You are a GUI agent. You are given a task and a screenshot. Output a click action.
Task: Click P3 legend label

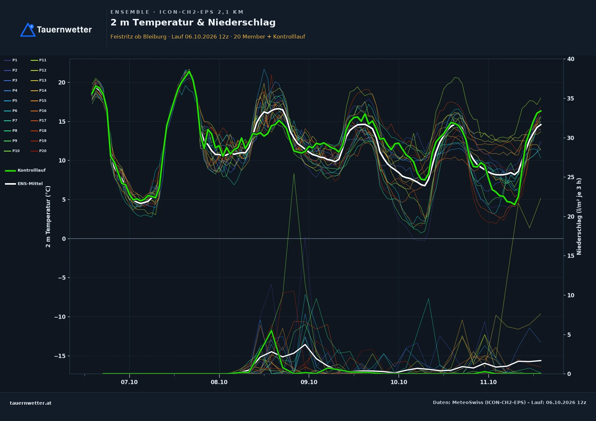[x=15, y=80]
